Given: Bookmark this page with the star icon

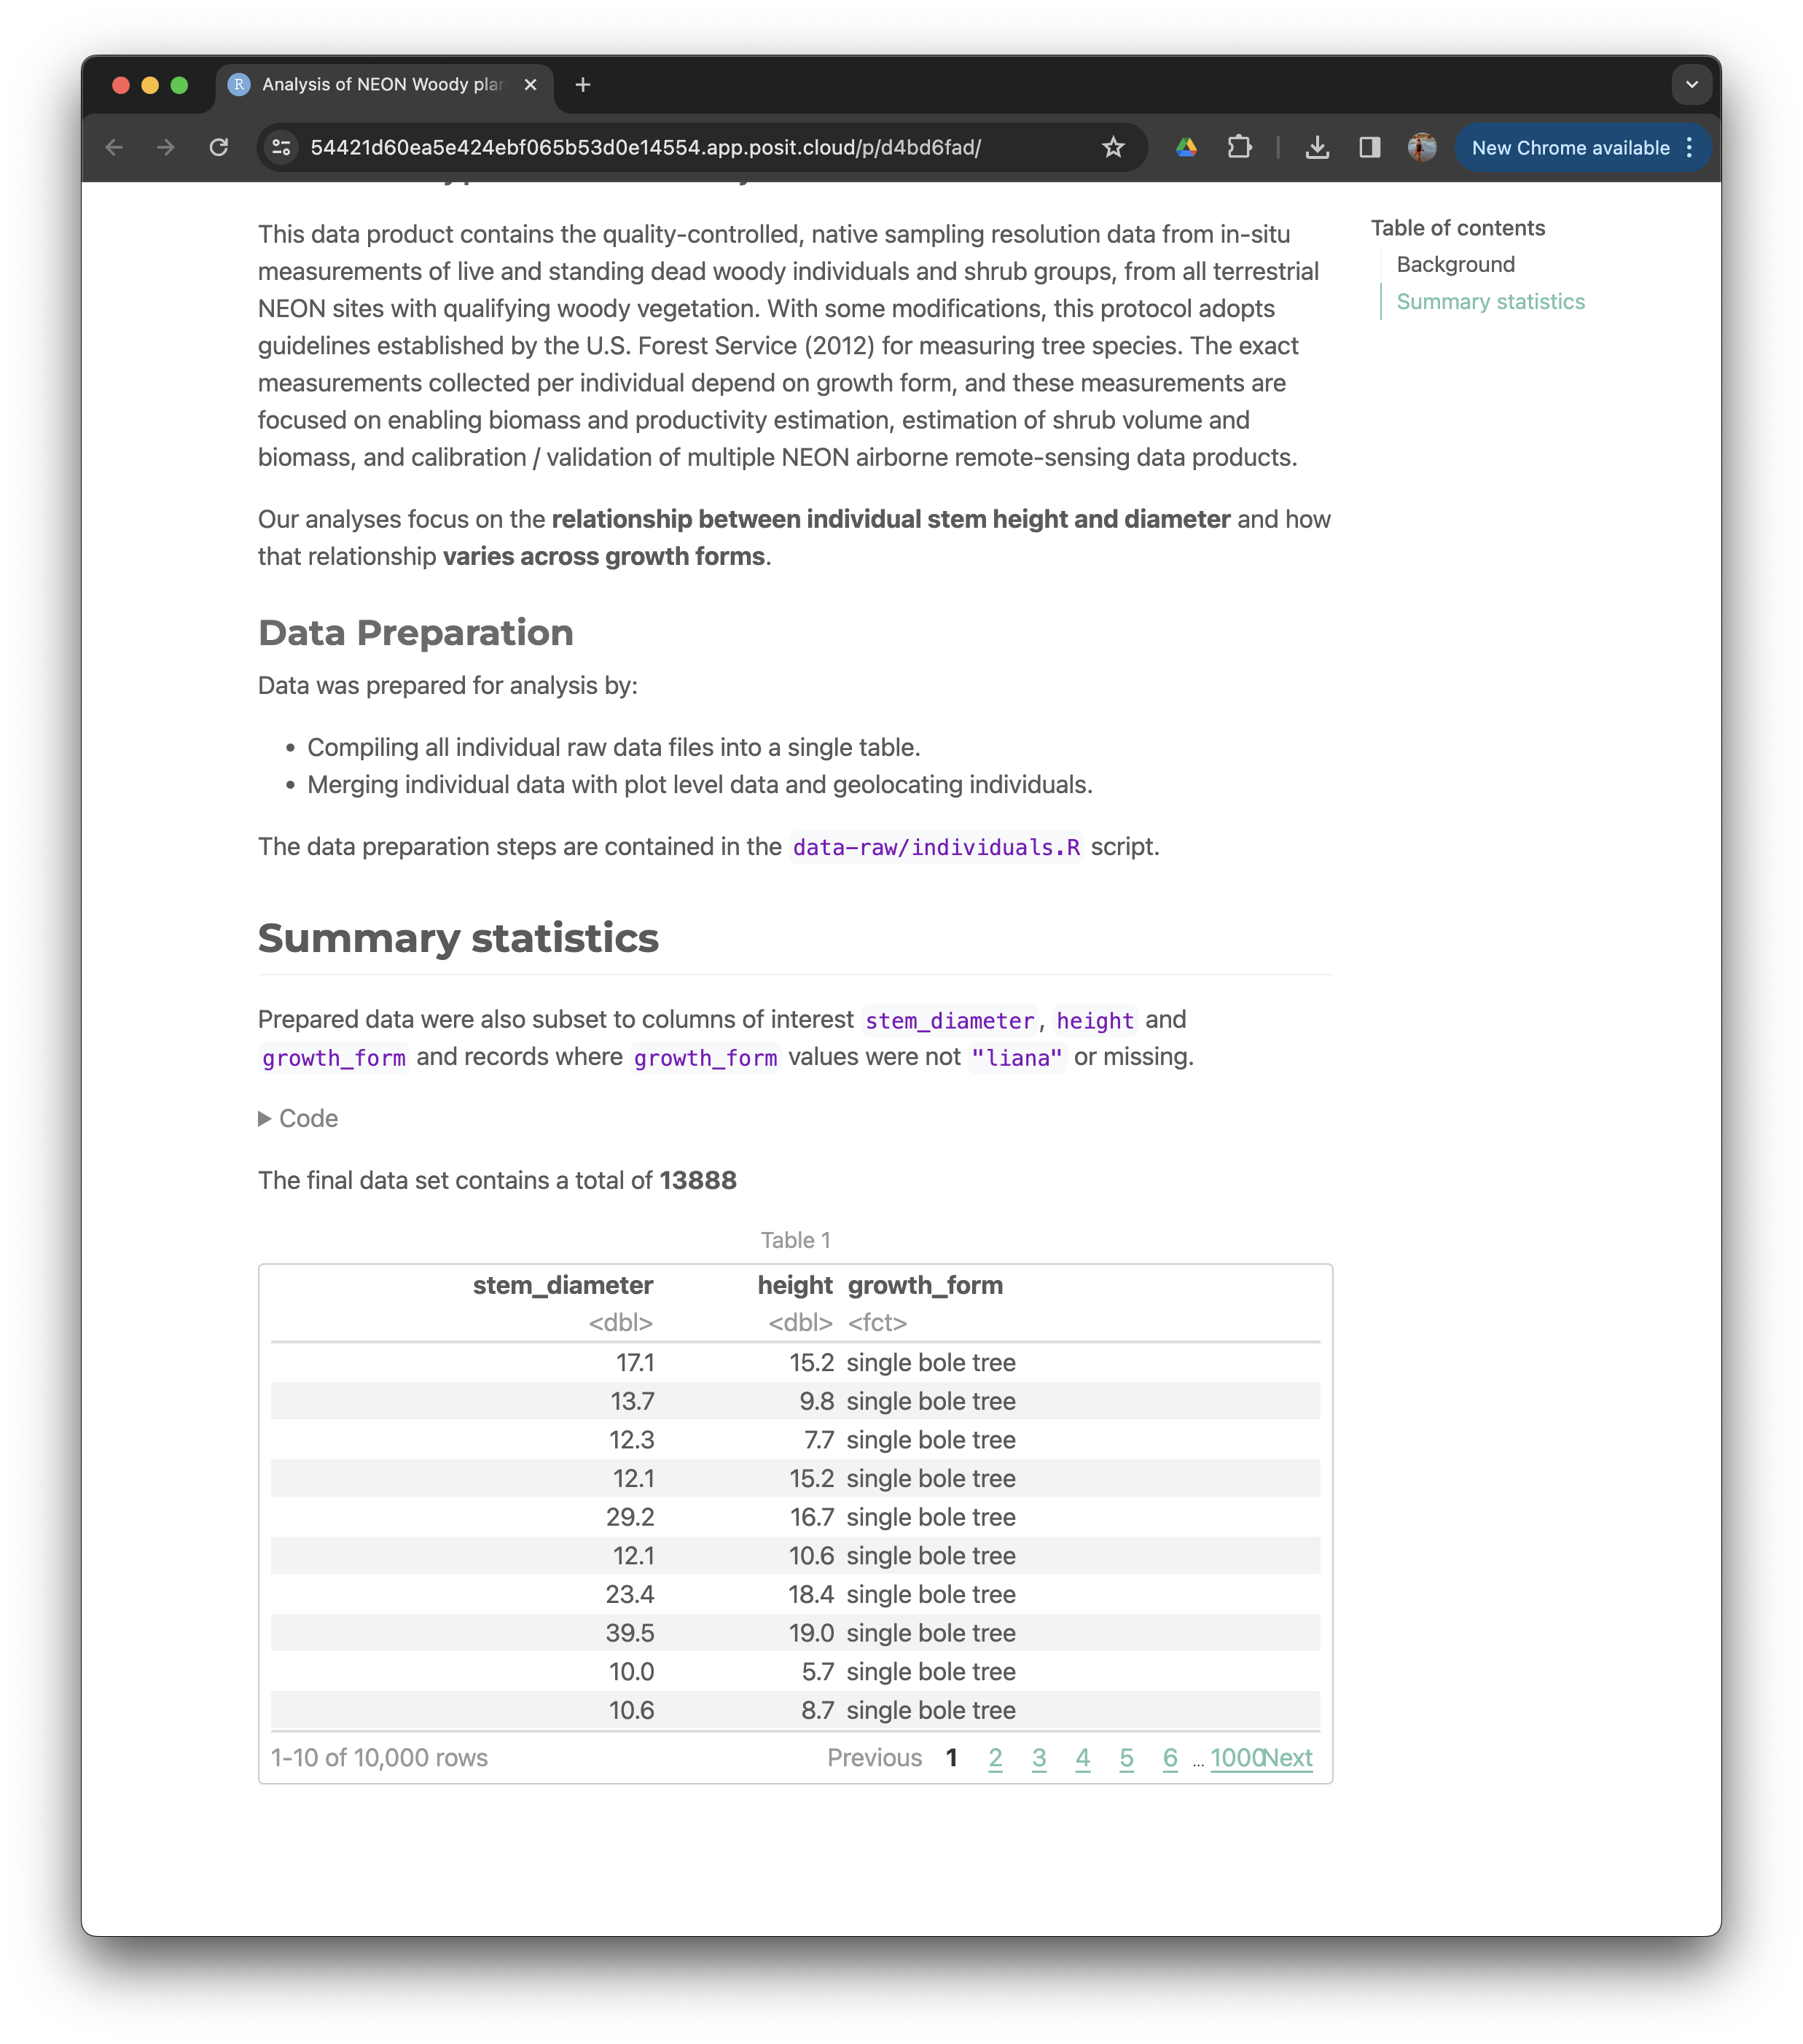Looking at the screenshot, I should [1113, 148].
